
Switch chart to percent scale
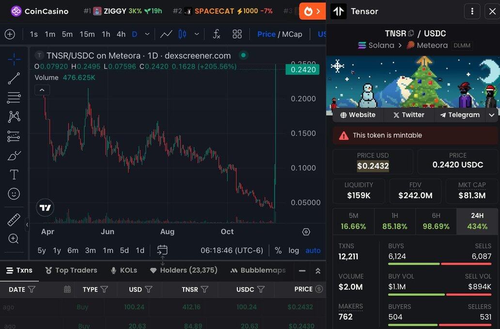click(x=278, y=251)
